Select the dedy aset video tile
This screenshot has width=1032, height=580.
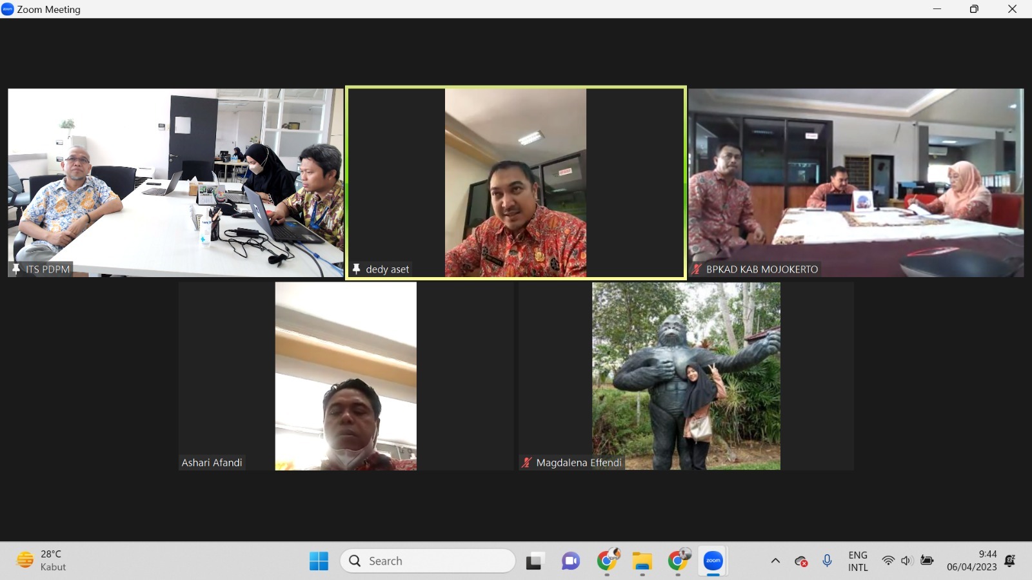pos(515,183)
